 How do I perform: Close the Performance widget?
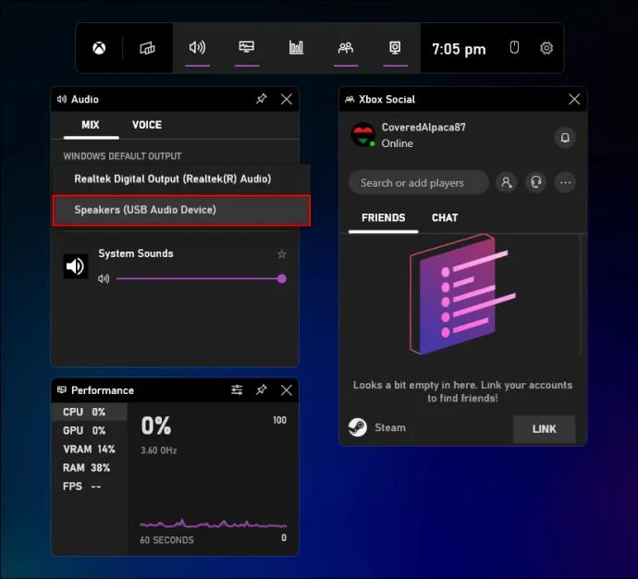click(287, 390)
